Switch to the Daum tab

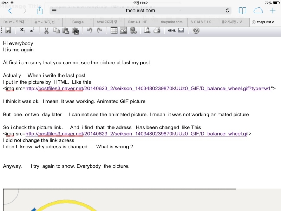[15, 22]
